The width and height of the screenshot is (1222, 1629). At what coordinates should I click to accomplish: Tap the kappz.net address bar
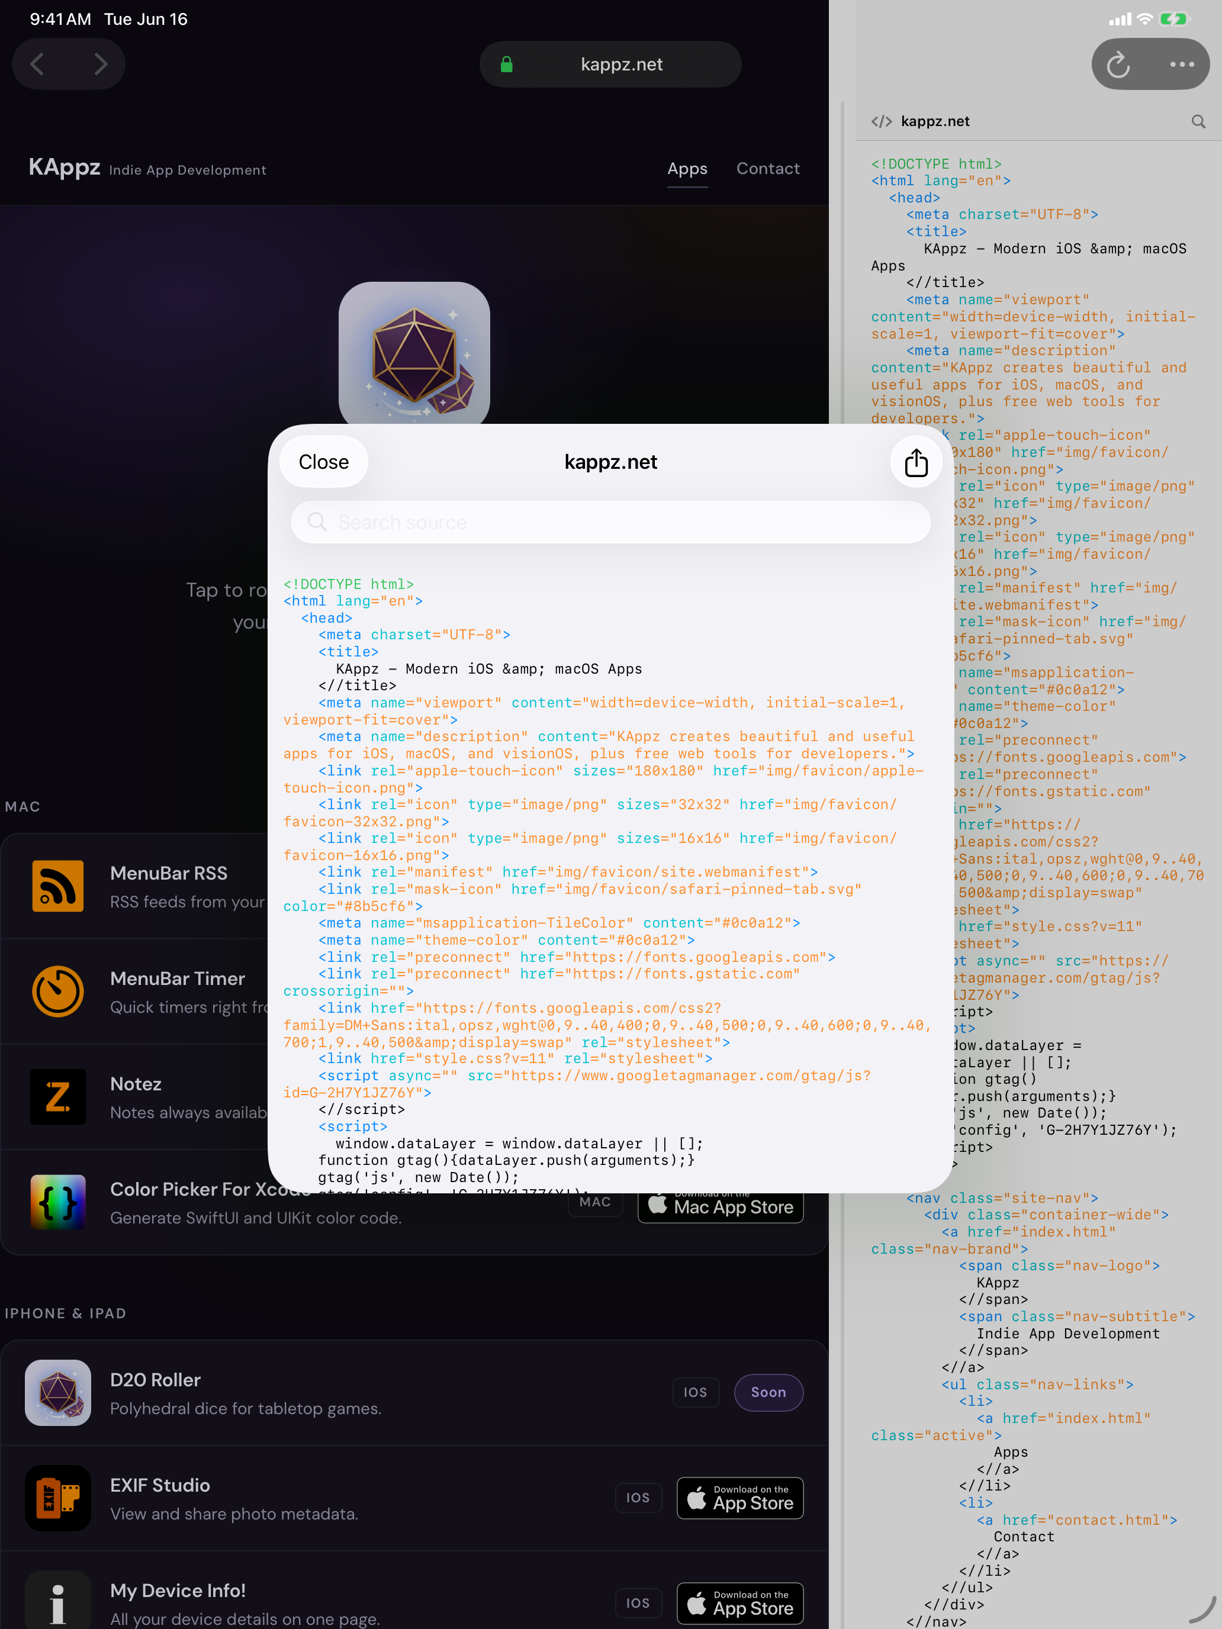click(610, 64)
